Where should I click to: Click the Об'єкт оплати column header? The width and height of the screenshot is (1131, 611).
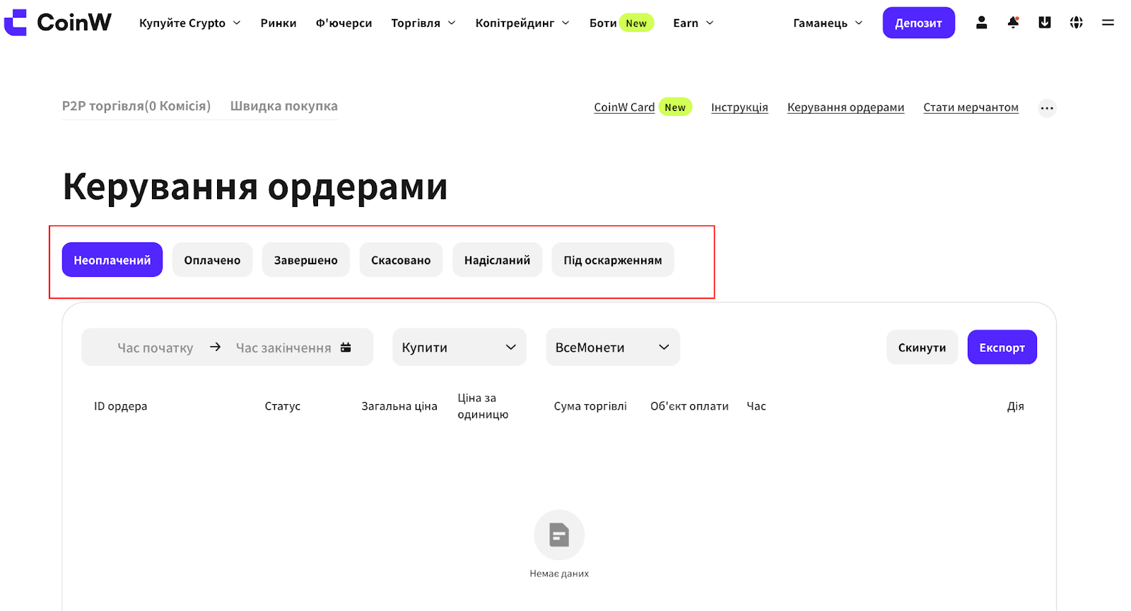coord(689,406)
